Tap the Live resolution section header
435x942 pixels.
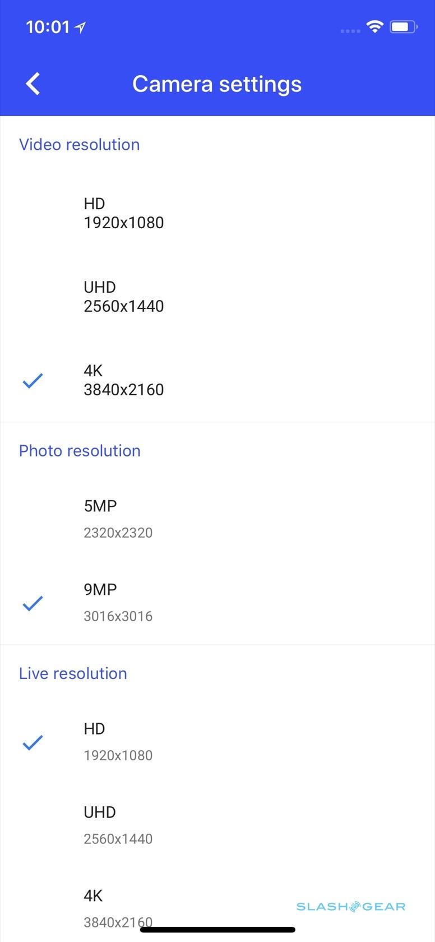73,673
